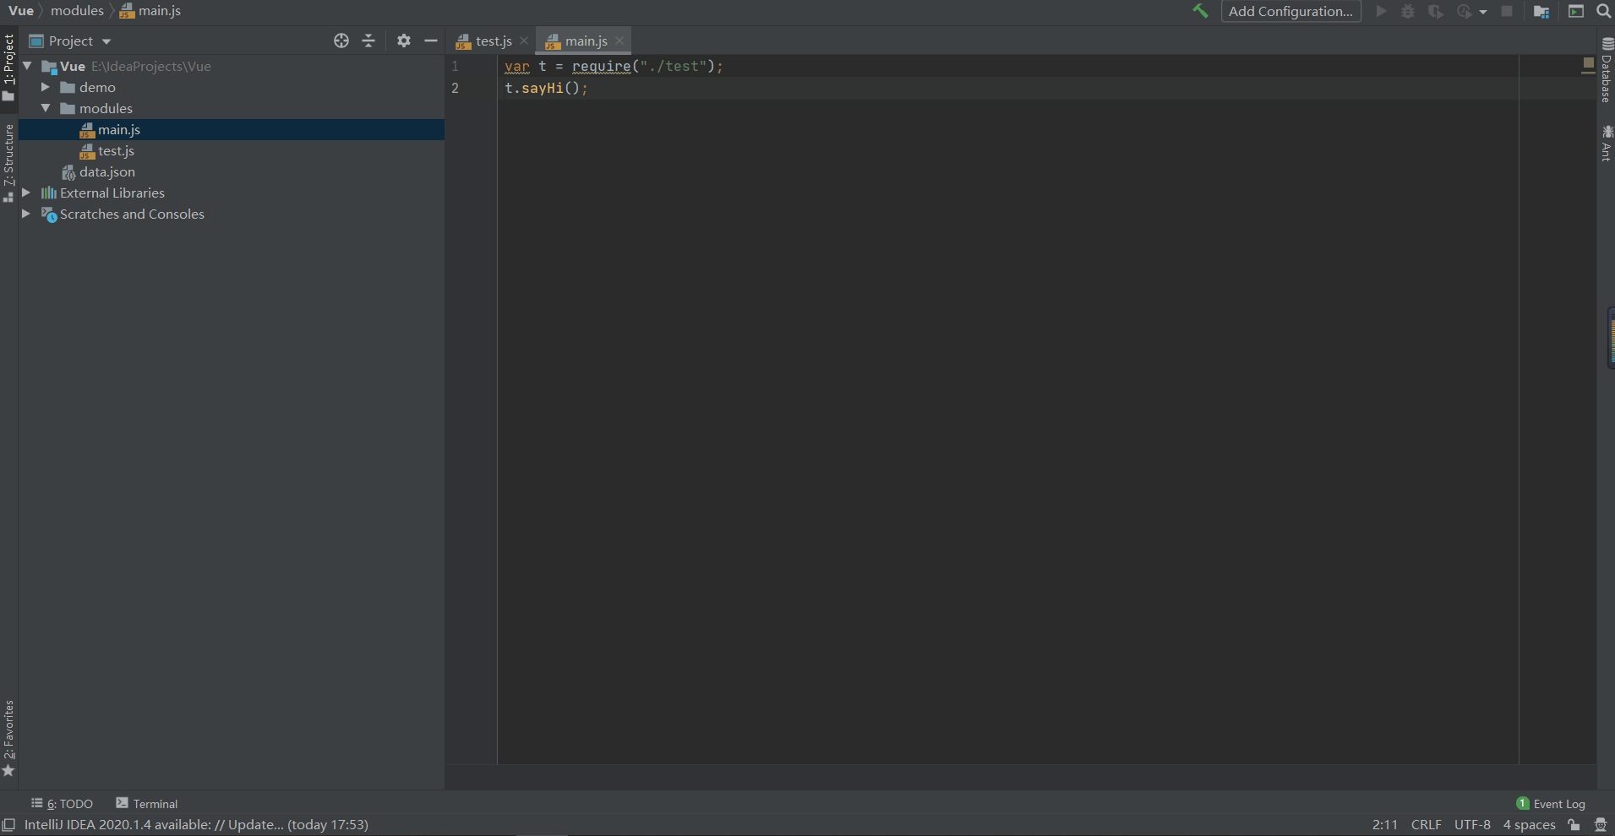This screenshot has height=836, width=1615.
Task: Click the Run arrow icon in toolbar
Action: 1382,11
